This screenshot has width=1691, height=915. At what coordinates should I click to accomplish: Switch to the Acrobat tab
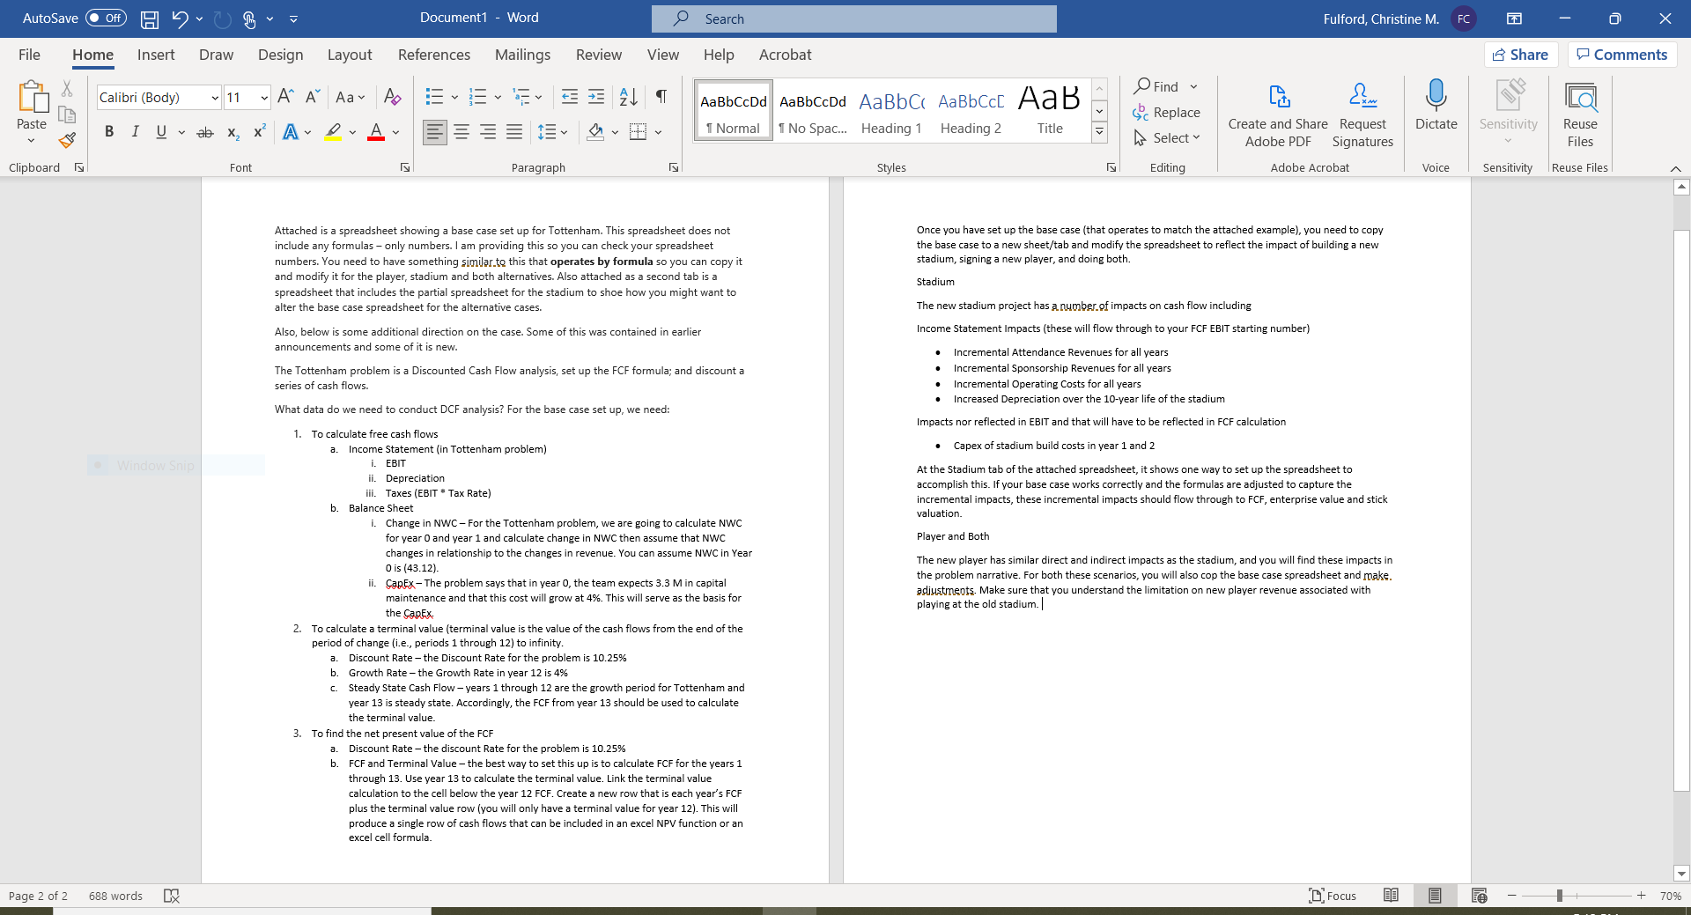point(785,55)
